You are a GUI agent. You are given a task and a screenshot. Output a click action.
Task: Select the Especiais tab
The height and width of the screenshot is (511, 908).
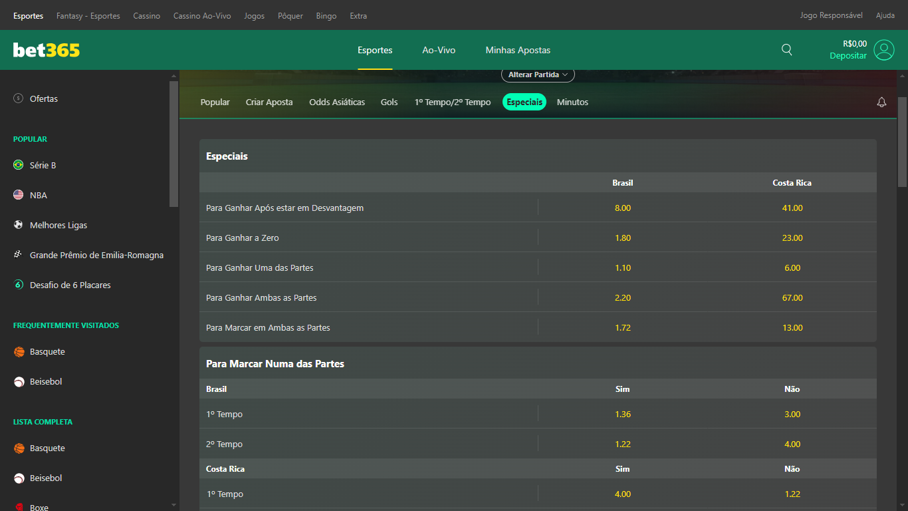click(x=524, y=102)
